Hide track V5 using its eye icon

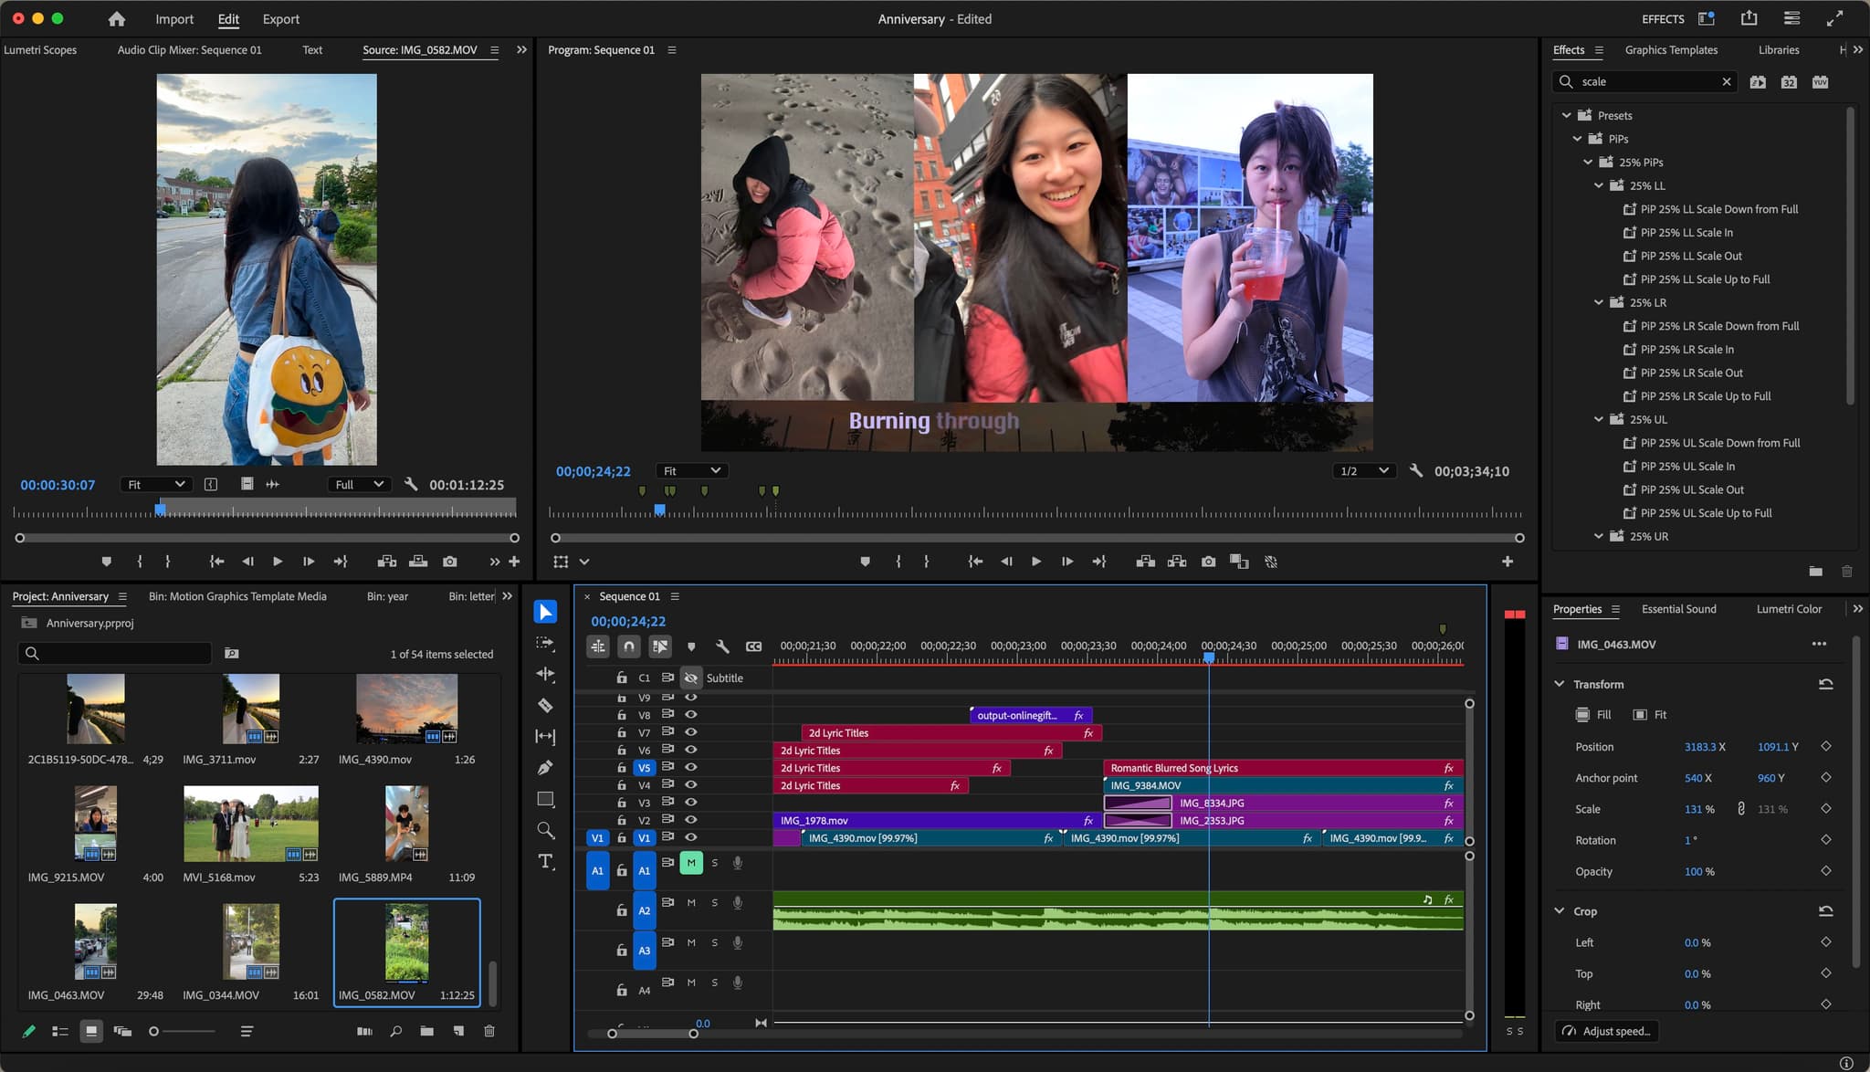[691, 767]
